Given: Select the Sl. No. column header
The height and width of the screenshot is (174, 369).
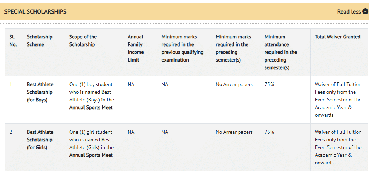Looking at the screenshot, I should point(13,41).
